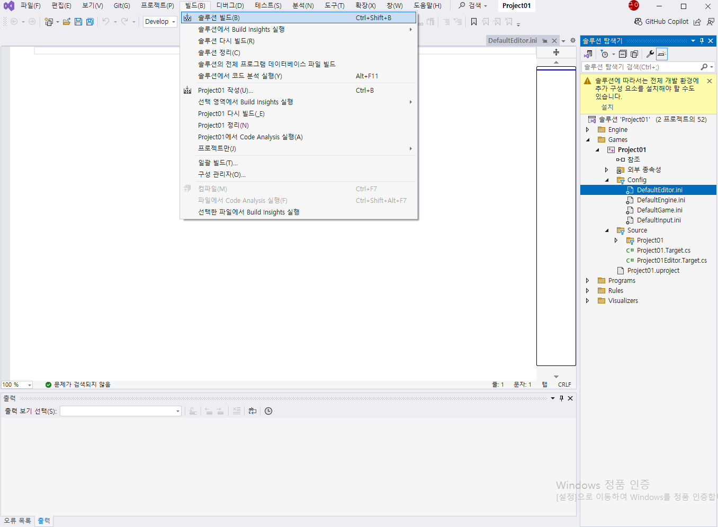This screenshot has width=718, height=527.
Task: Select Project01.uproject file
Action: [x=653, y=271]
